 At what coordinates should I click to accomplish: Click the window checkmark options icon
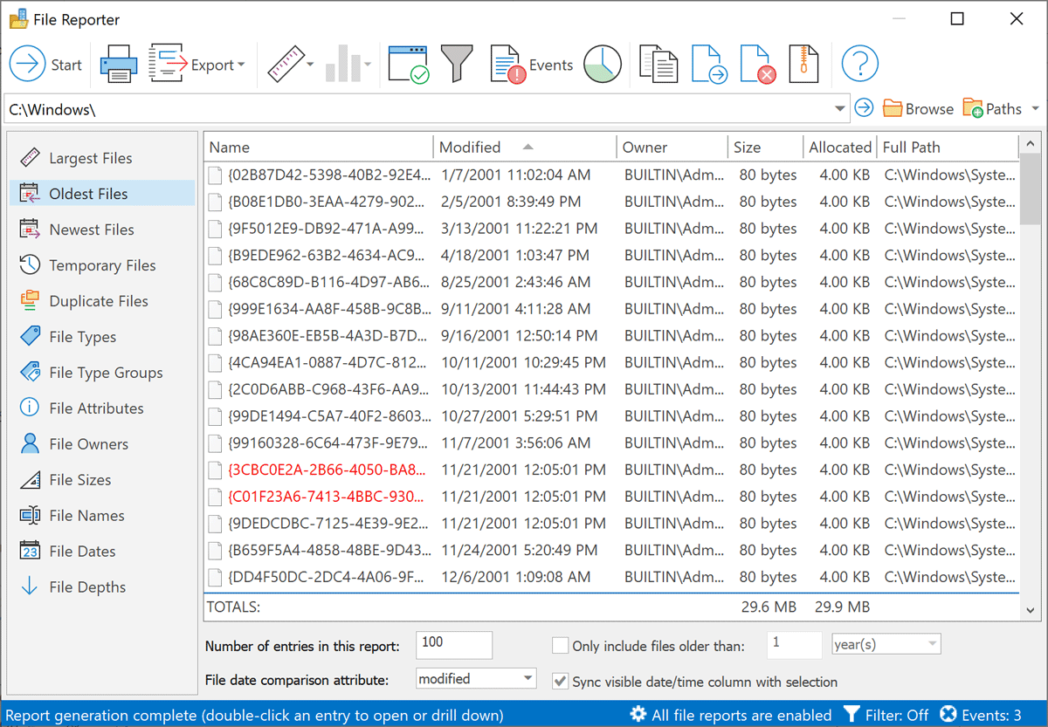click(408, 65)
